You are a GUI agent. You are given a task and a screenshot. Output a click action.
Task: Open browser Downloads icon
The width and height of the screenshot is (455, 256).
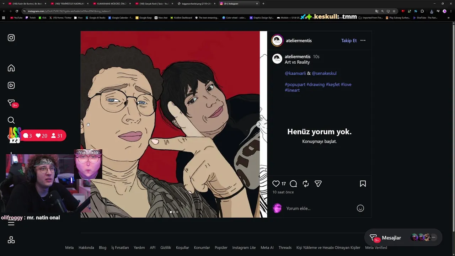(x=432, y=11)
